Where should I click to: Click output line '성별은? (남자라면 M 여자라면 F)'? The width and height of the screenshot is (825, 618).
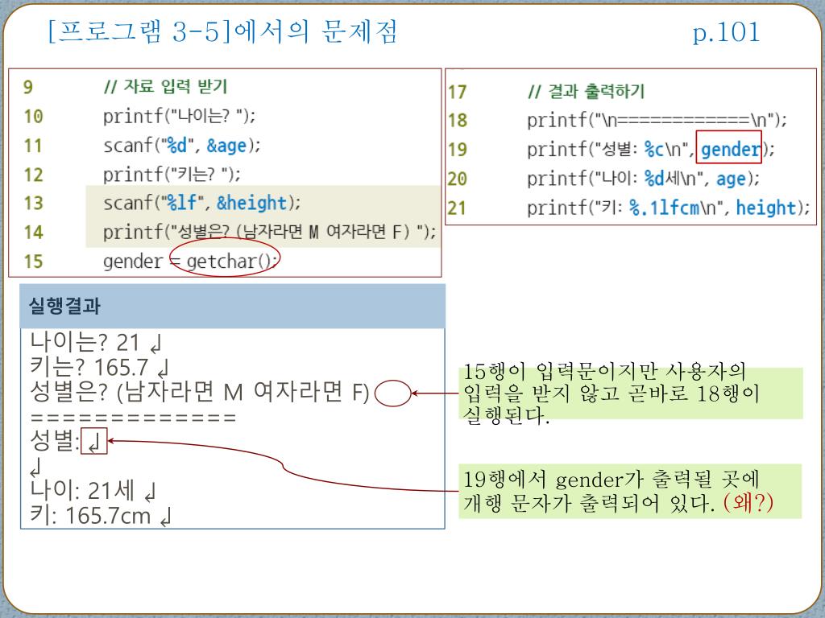coord(200,392)
